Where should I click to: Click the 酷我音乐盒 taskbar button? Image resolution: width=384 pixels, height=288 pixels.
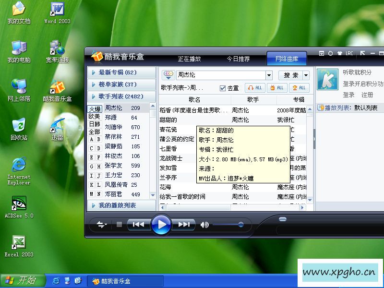coord(125,281)
